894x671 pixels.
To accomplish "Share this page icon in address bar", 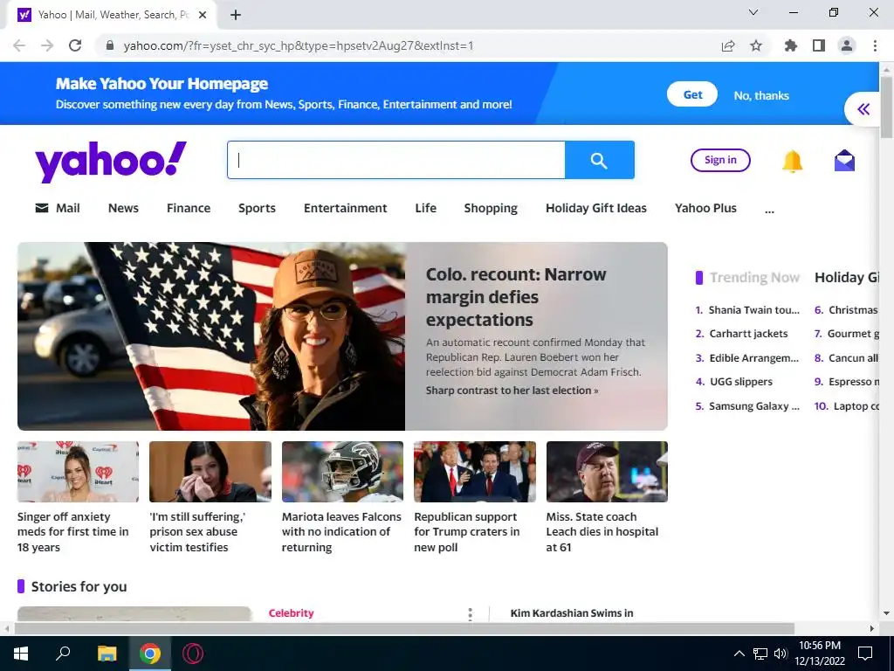I will 728,45.
